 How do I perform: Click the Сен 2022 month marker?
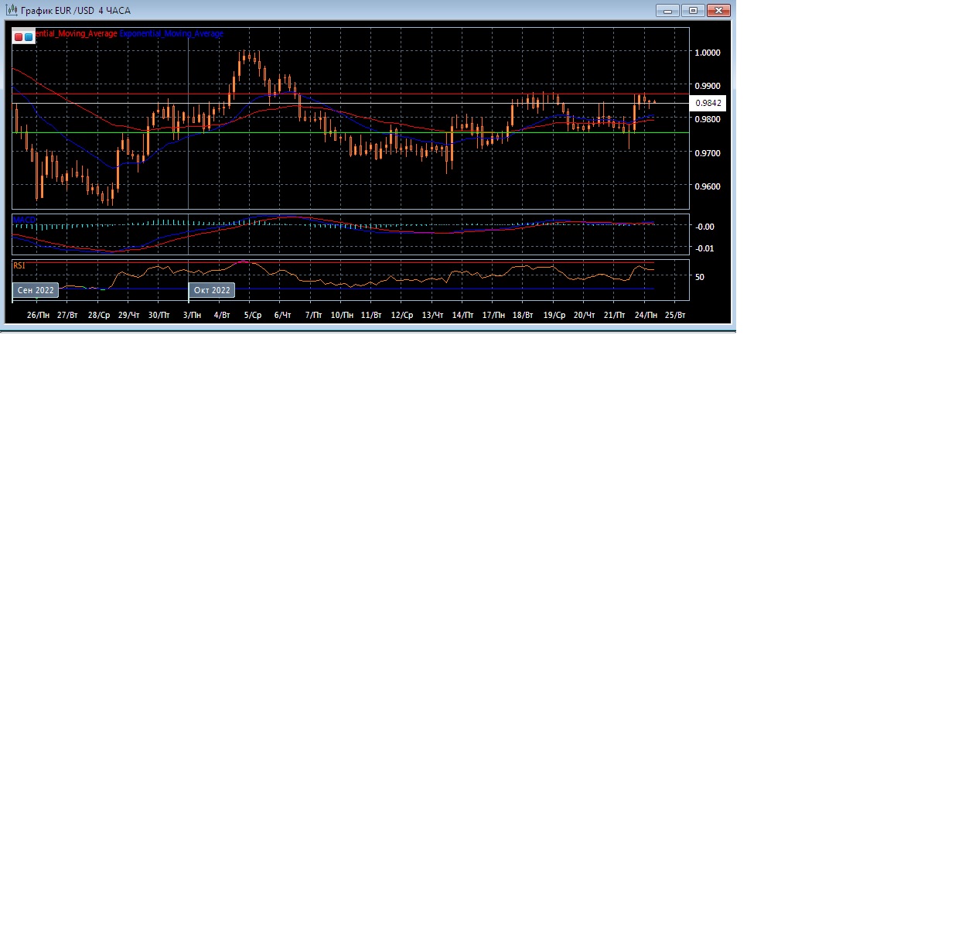[36, 290]
